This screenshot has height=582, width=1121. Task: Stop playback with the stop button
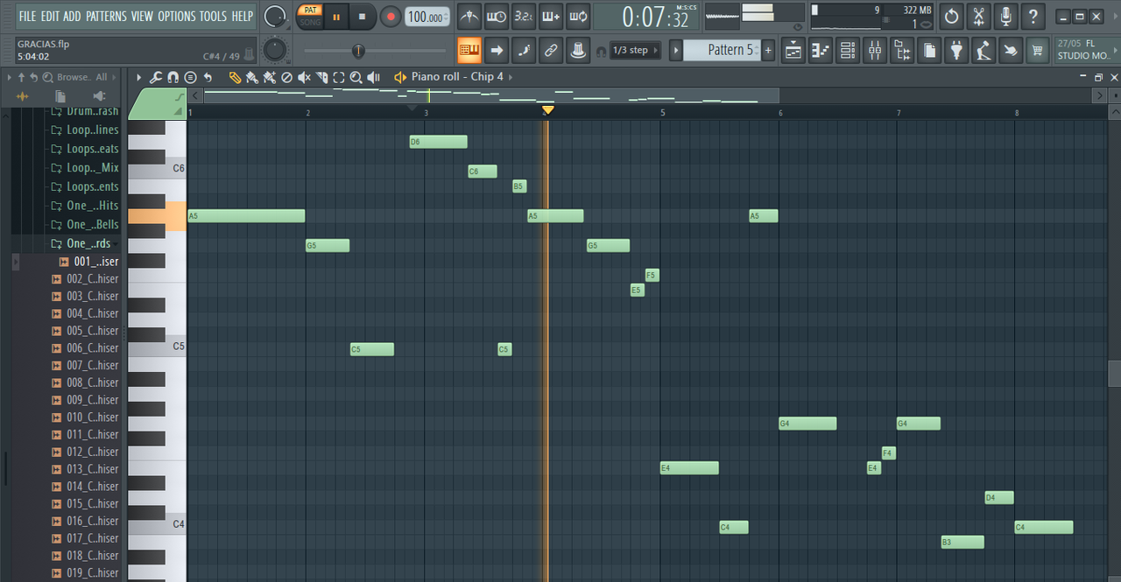363,17
